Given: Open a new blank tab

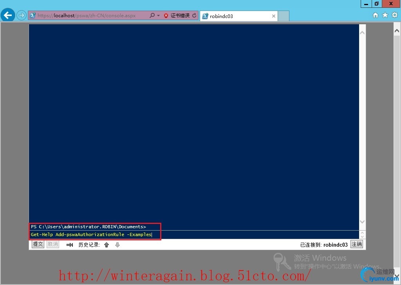Looking at the screenshot, I should click(x=284, y=16).
